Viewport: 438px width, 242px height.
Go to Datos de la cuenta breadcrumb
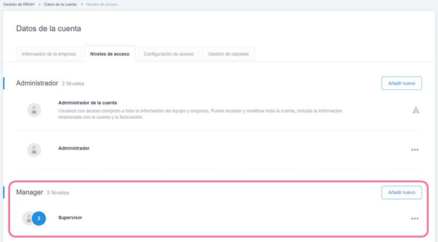(x=60, y=5)
